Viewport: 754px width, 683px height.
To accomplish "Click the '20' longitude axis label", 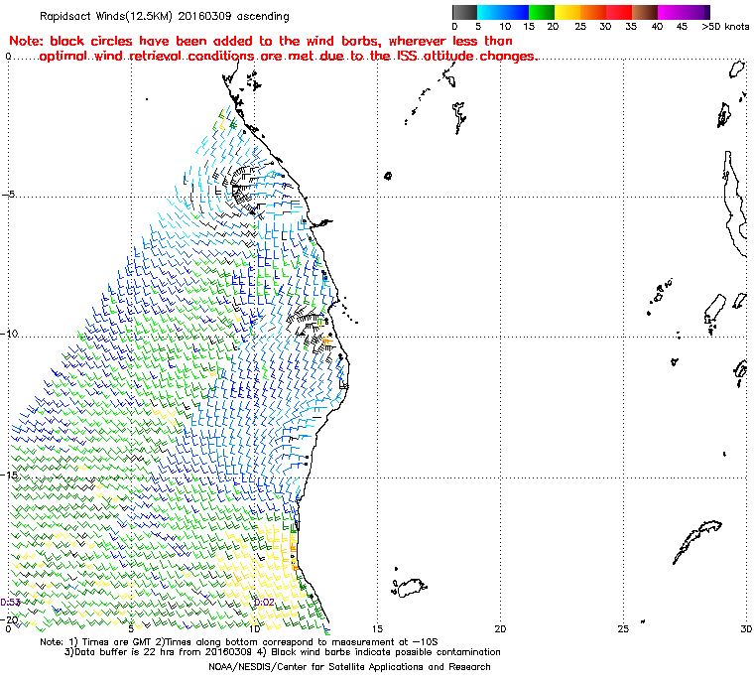I will [500, 628].
